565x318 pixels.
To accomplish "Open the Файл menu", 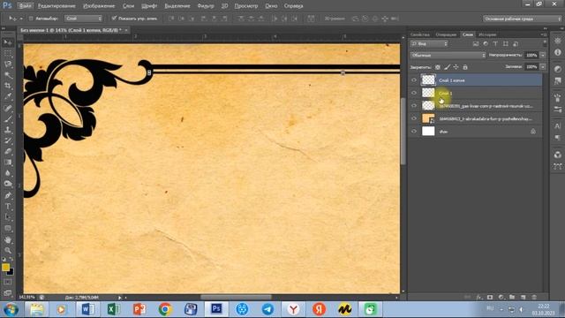I will [25, 6].
